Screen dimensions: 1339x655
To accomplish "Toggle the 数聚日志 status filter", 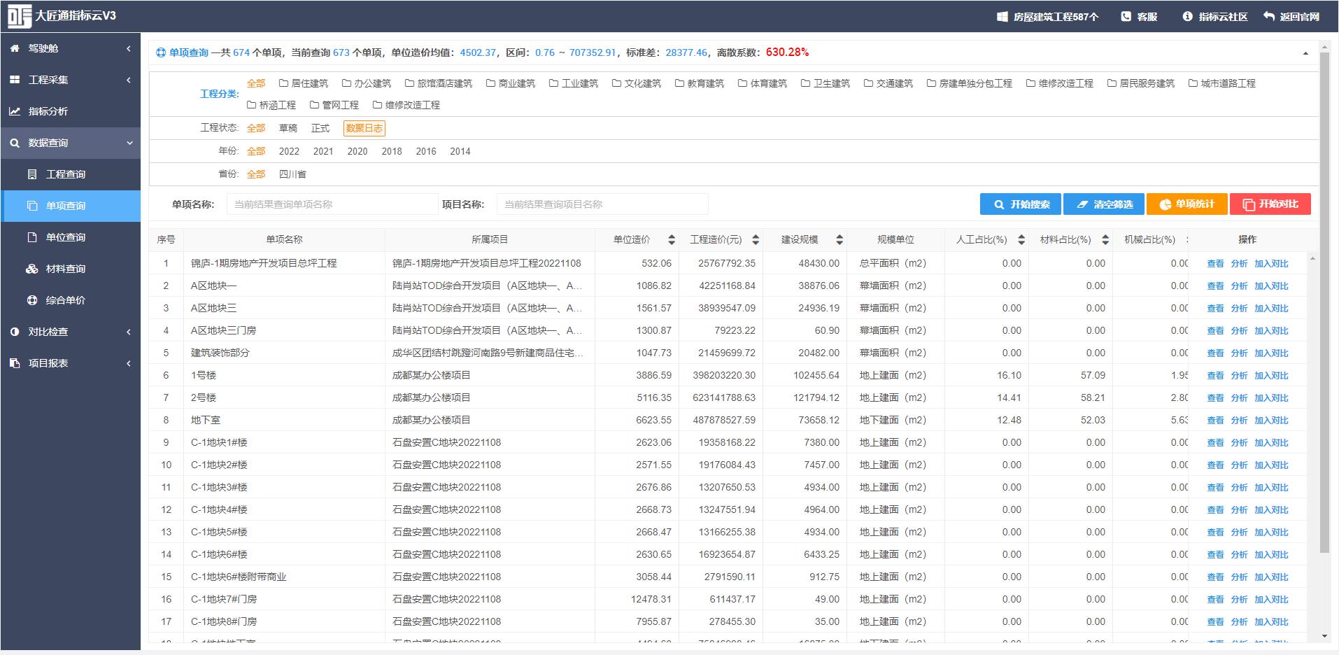I will coord(364,128).
